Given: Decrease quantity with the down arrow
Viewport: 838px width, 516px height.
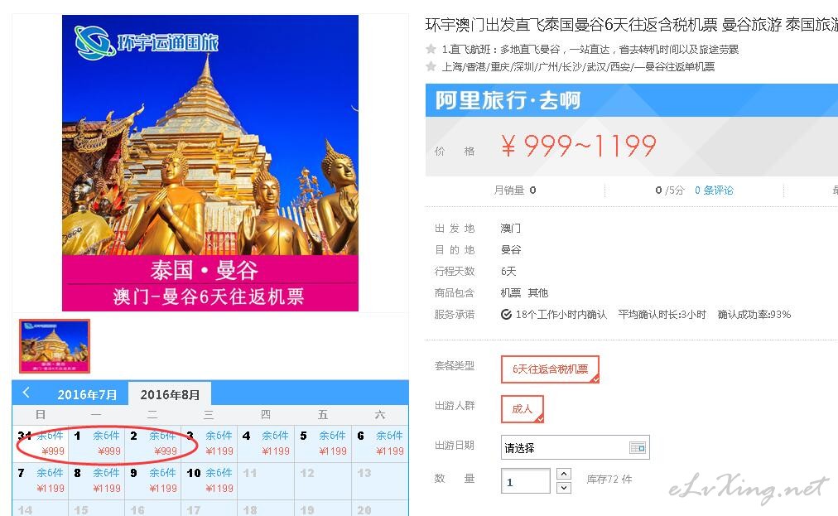Looking at the screenshot, I should 564,488.
